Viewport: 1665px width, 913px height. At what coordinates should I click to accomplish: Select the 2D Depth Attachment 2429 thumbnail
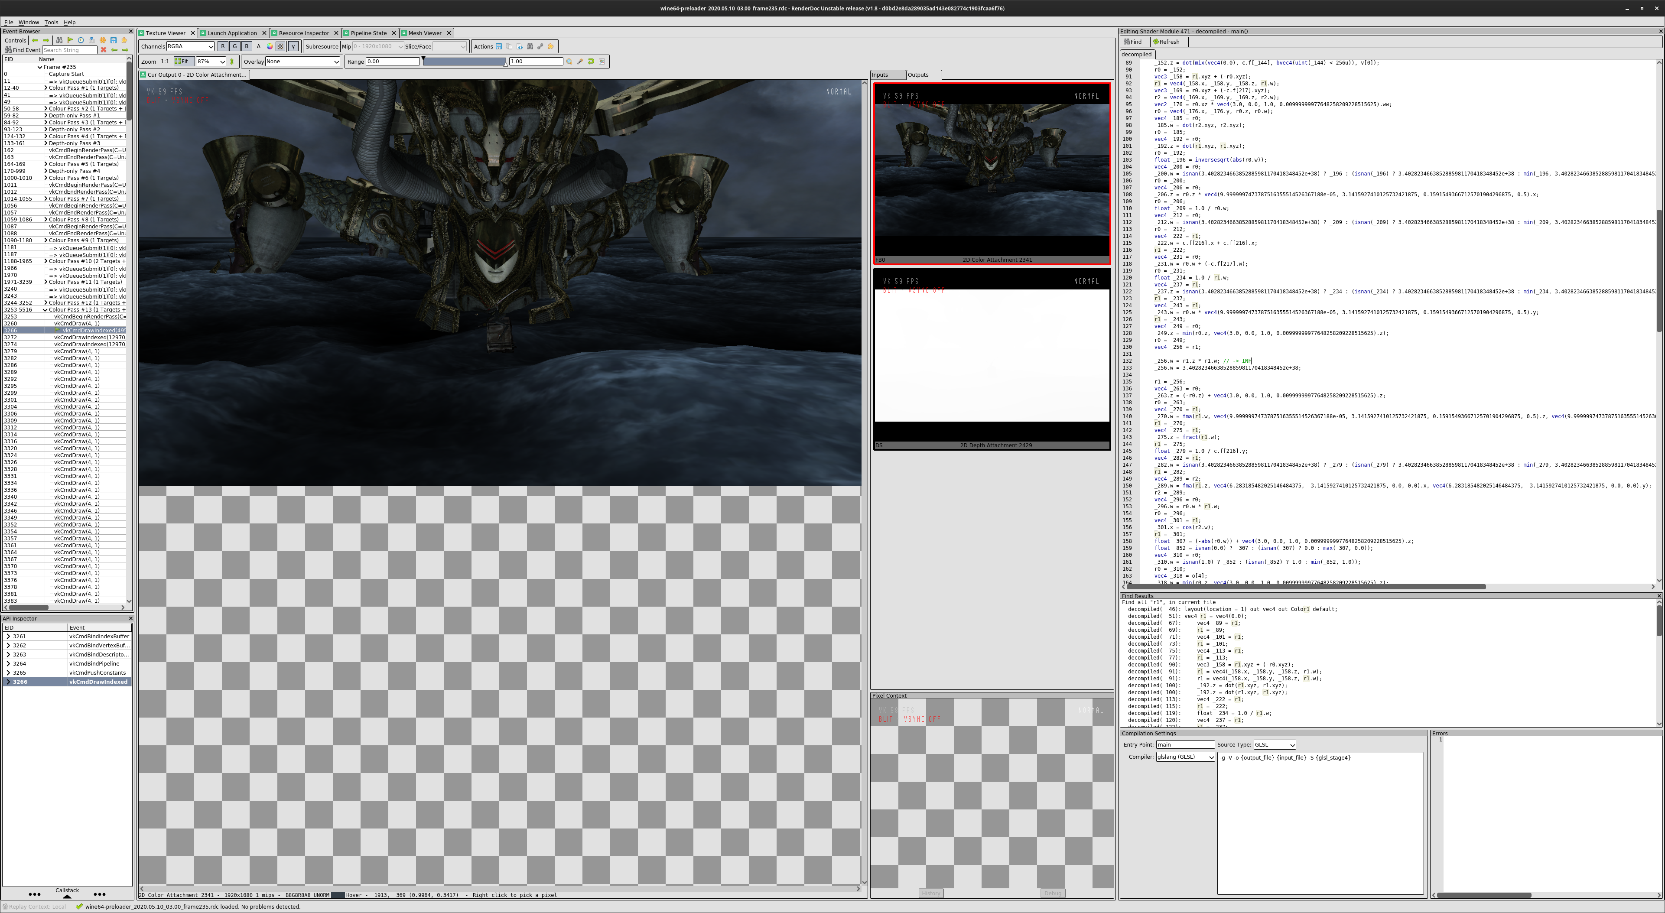(x=992, y=359)
